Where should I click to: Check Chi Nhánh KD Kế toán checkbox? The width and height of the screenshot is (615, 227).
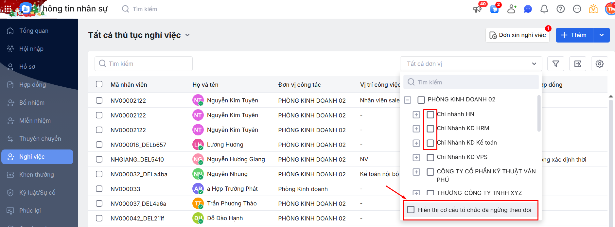(x=430, y=143)
